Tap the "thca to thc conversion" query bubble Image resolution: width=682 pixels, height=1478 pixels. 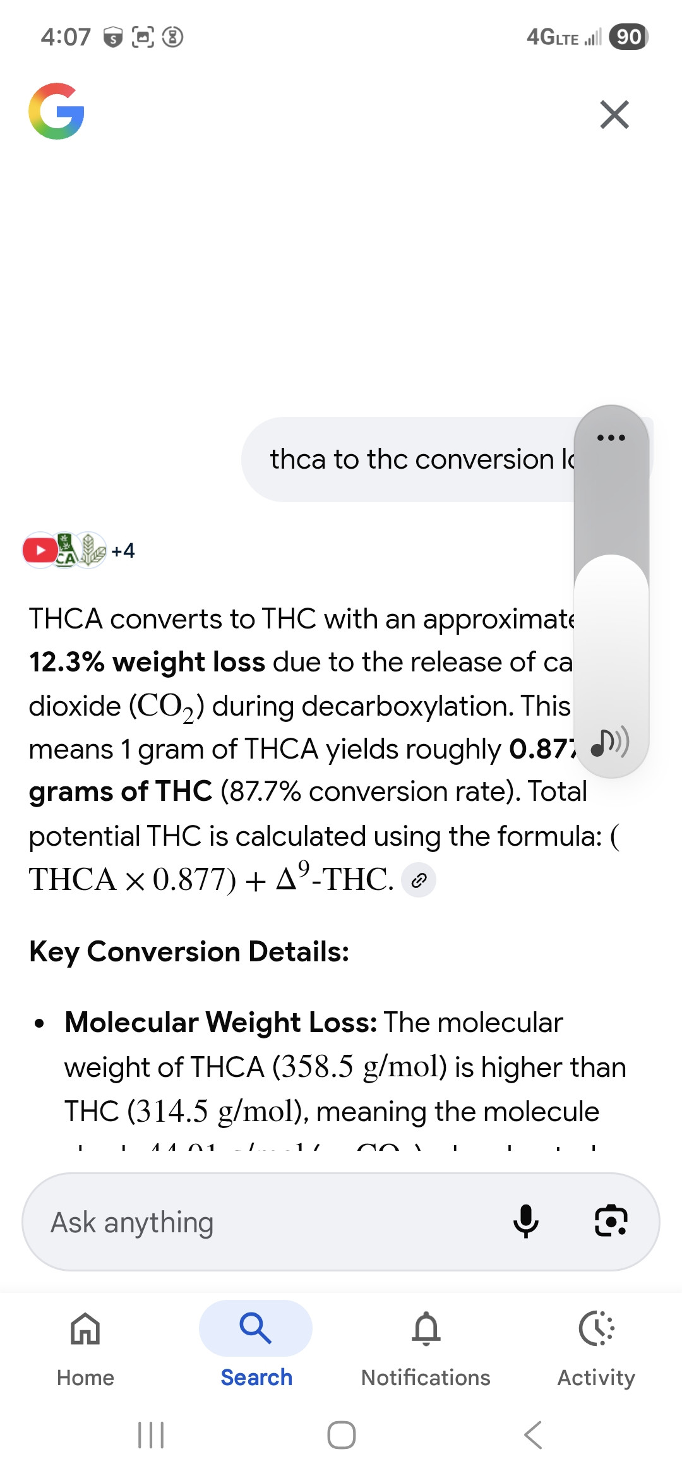click(410, 459)
